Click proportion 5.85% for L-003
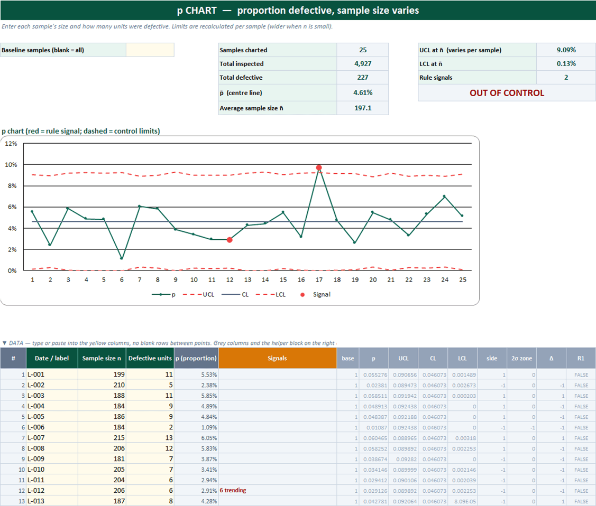This screenshot has height=506, width=596. 196,396
